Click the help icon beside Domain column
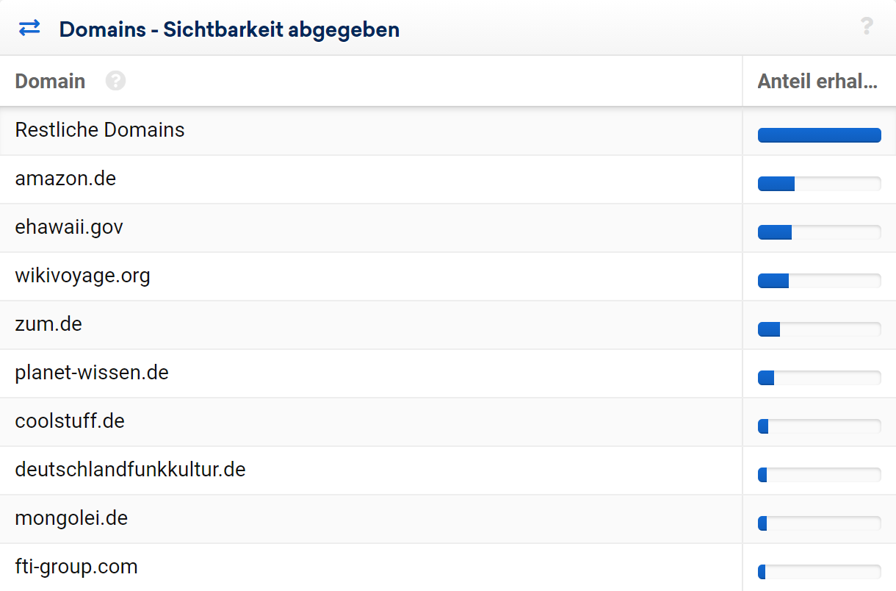The height and width of the screenshot is (591, 896). [115, 81]
